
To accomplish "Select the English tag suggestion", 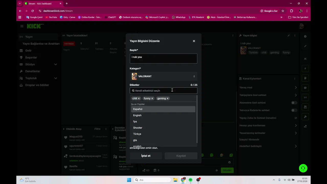I will (163, 115).
